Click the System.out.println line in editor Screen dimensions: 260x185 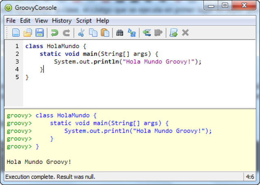128,62
